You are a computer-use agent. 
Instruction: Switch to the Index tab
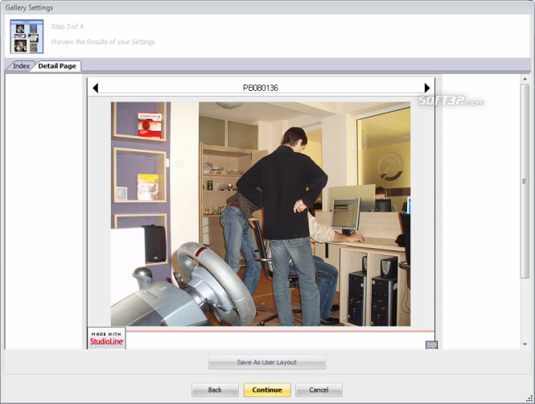21,65
